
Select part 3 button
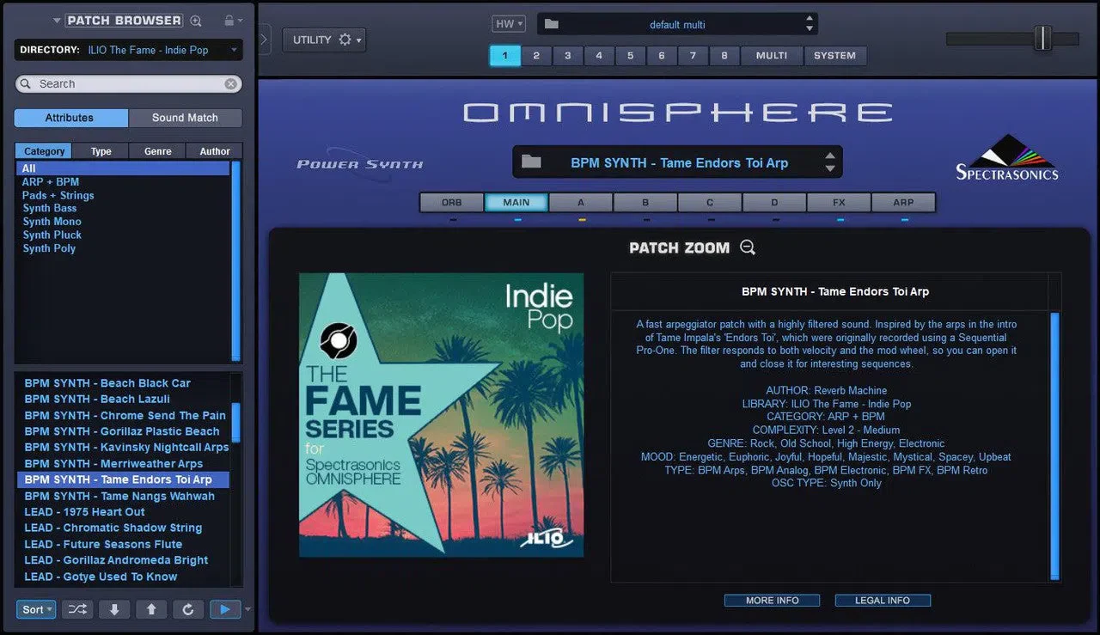pyautogui.click(x=567, y=55)
